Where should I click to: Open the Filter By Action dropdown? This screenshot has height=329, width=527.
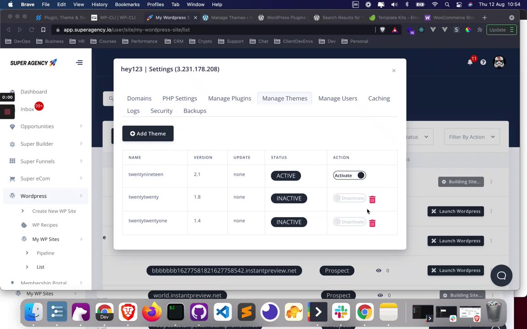coord(472,137)
